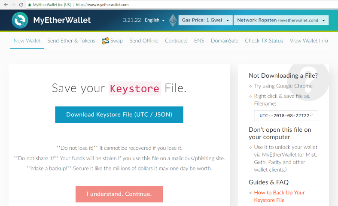Viewport: 338px width, 206px height.
Task: Click Download Keystore File (UTC / JSON) button
Action: click(x=119, y=115)
